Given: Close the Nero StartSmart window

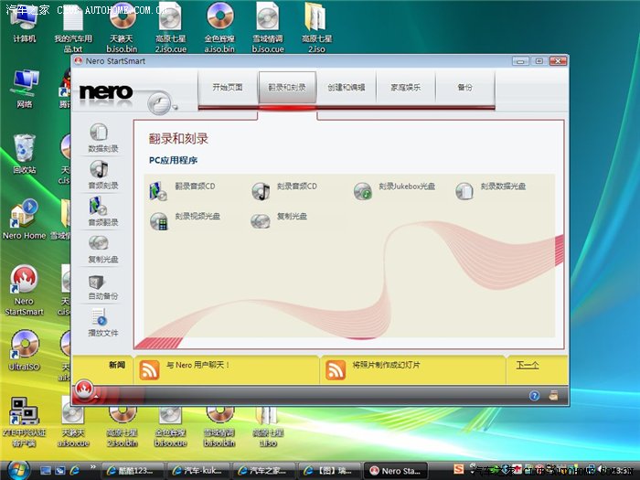Looking at the screenshot, I should 558,61.
